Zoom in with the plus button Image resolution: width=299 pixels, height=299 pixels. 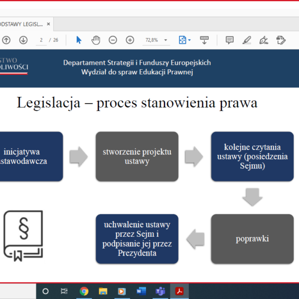(130, 40)
